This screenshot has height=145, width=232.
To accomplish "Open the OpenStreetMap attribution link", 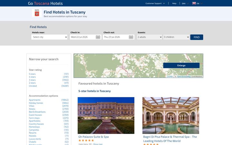I will [184, 76].
